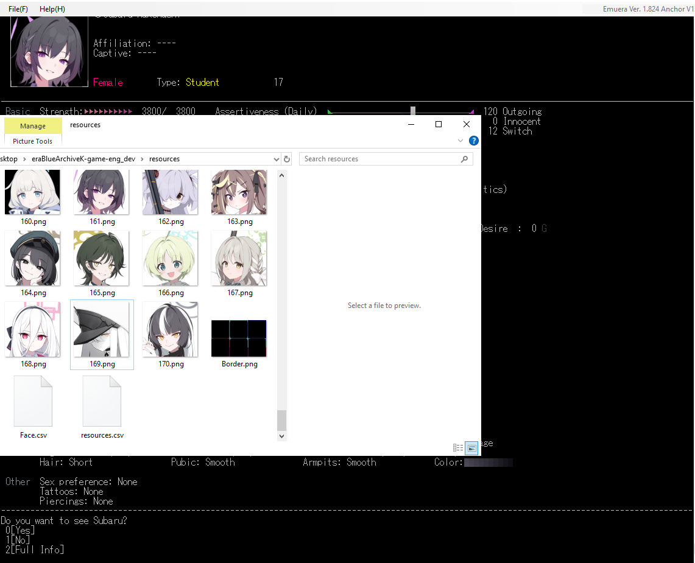Viewport: 695px width, 563px height.
Task: Select the Border.png image file
Action: [239, 338]
